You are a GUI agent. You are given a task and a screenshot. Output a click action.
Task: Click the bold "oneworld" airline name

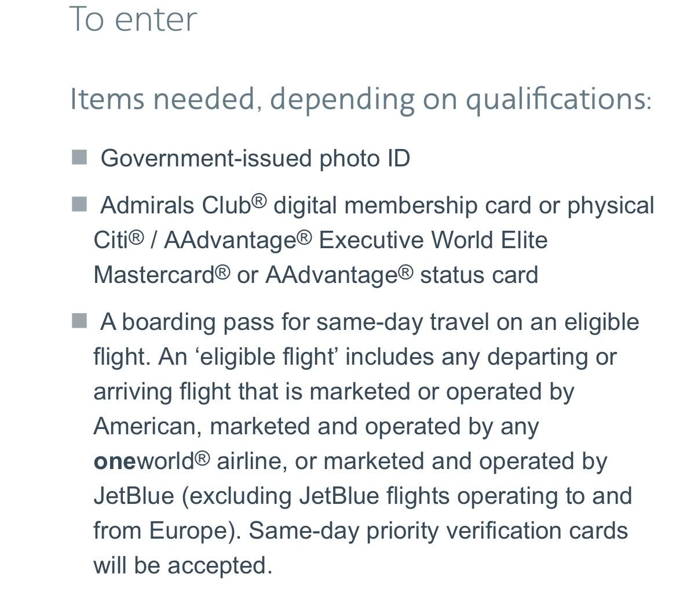(x=144, y=462)
